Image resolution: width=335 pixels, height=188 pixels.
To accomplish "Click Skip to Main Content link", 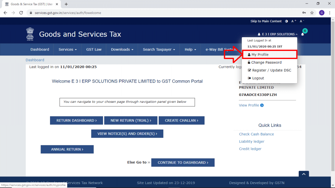I will click(x=266, y=21).
